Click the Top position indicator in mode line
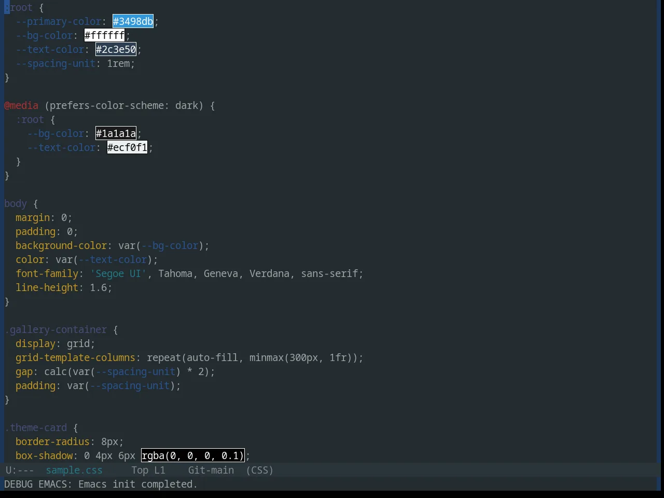Screen dimensions: 664x498 pyautogui.click(x=140, y=470)
